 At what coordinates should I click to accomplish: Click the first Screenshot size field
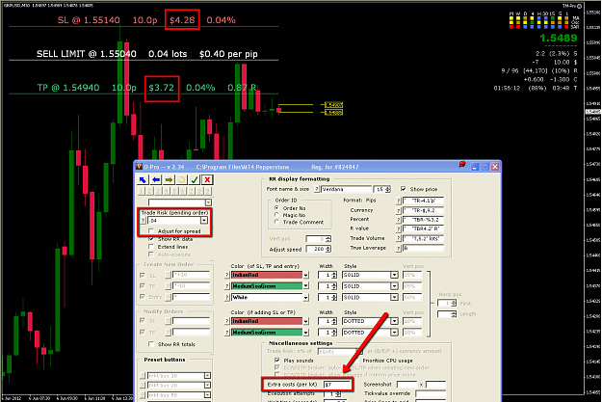coord(406,385)
